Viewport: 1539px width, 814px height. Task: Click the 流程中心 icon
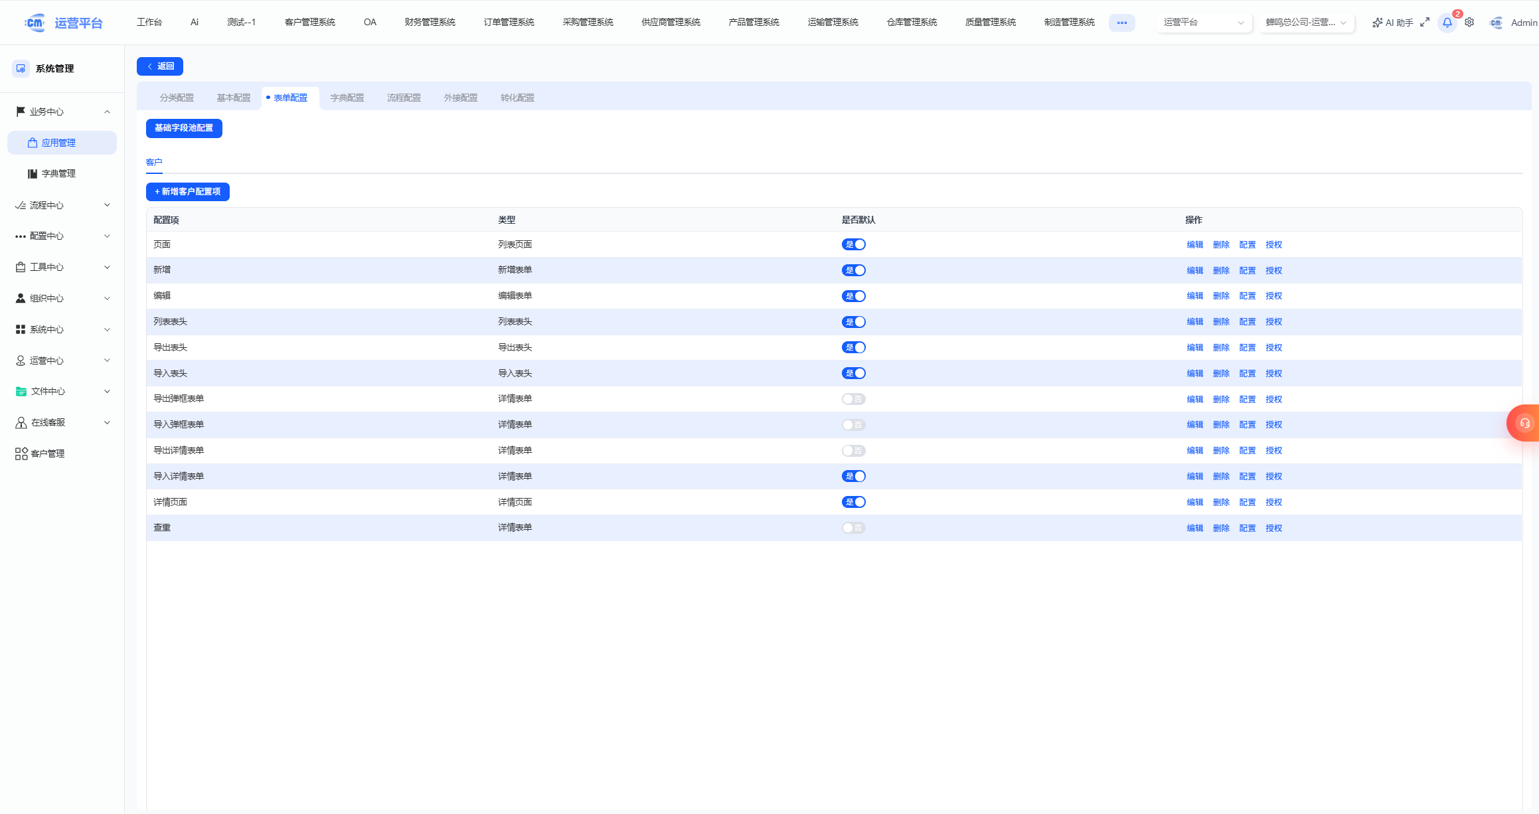tap(21, 205)
